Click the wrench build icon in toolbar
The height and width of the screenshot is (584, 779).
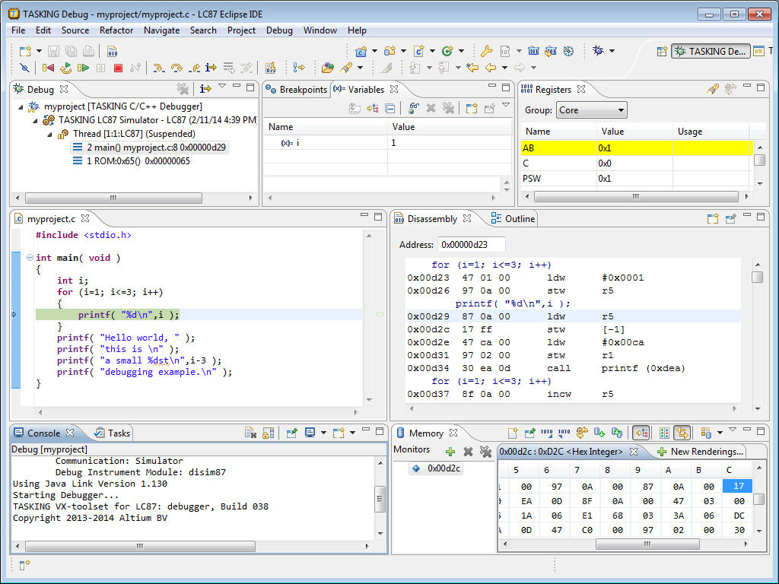click(486, 51)
